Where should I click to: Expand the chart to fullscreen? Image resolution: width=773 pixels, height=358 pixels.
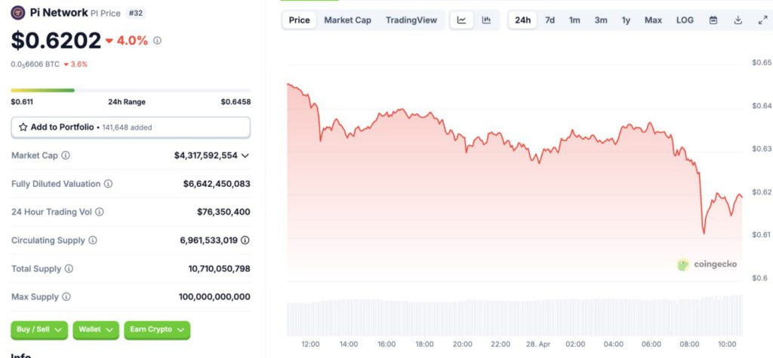762,20
